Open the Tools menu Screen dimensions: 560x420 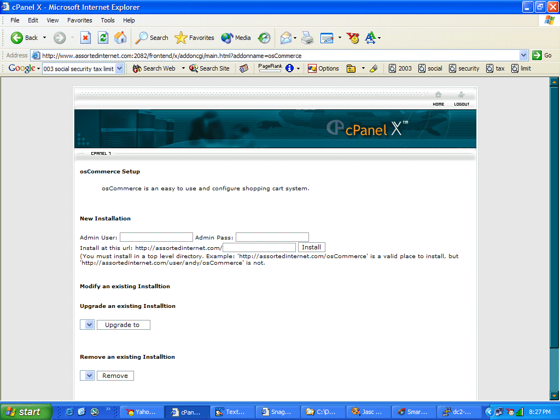108,20
